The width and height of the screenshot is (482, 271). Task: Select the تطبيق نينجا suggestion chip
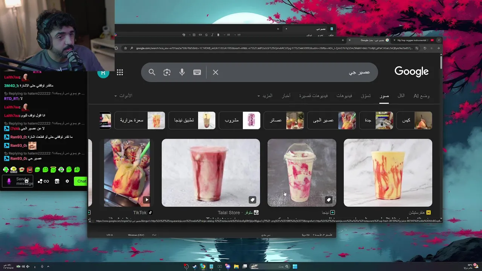point(192,120)
